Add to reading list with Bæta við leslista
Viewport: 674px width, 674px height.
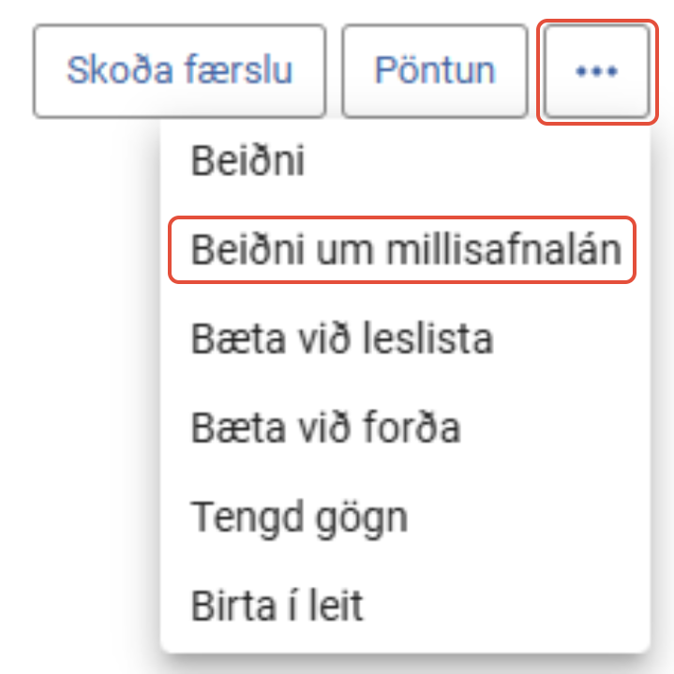(x=342, y=337)
